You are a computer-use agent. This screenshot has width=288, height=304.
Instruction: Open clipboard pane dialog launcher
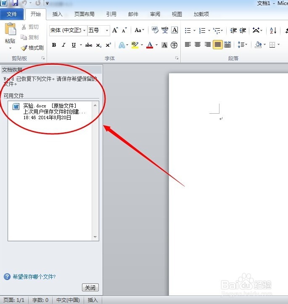coord(43,58)
